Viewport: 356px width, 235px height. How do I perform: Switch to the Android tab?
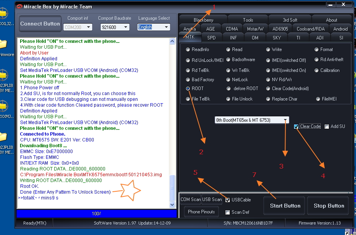pos(341,29)
